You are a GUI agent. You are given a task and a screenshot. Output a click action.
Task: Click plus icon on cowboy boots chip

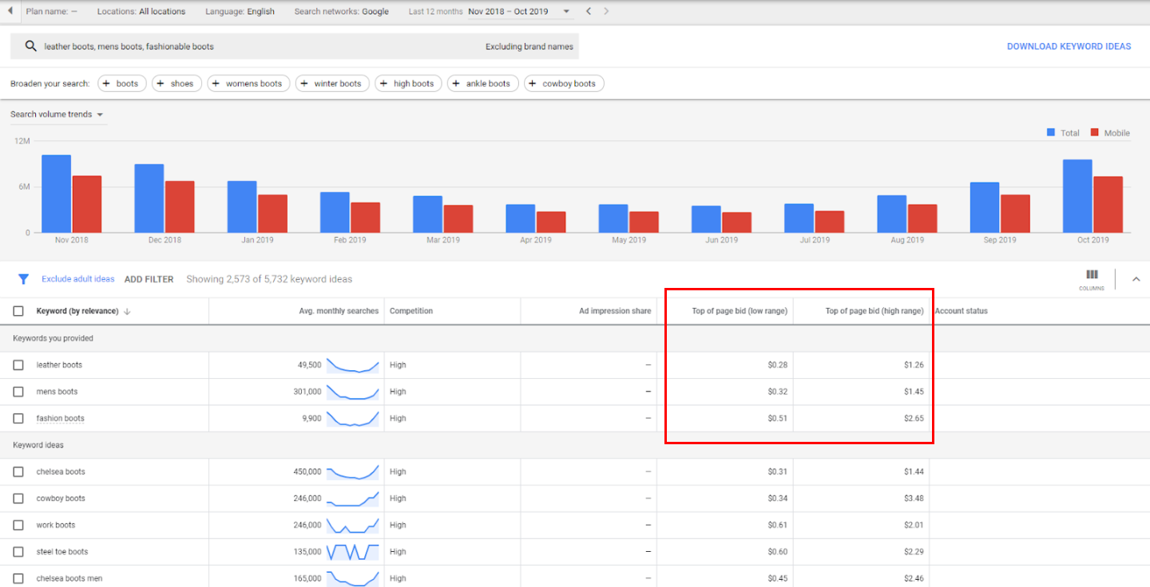535,84
